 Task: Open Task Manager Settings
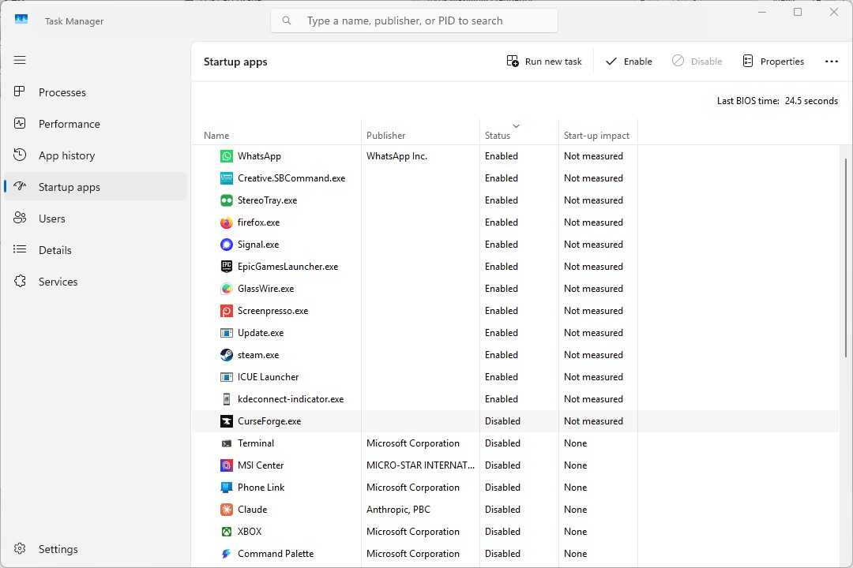(96, 549)
